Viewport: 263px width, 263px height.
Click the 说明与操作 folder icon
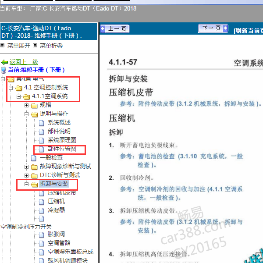tap(34, 114)
